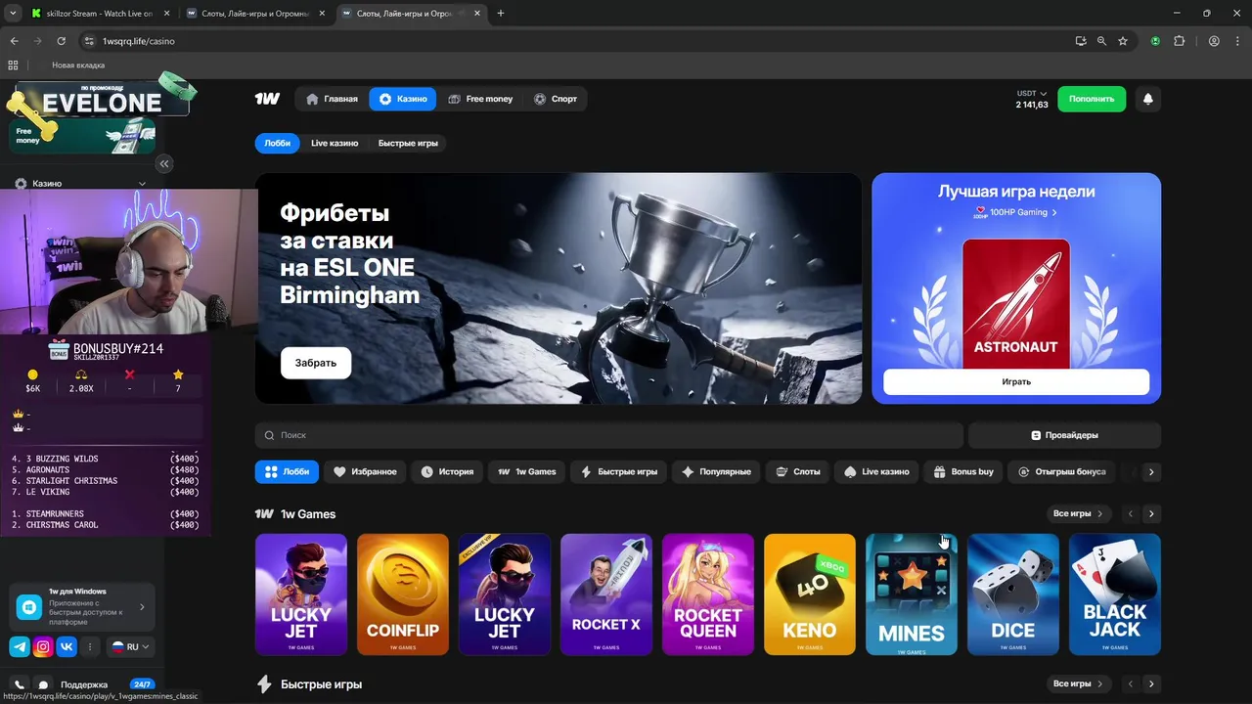Switch to Live казино sub-tab
Image resolution: width=1252 pixels, height=704 pixels.
click(x=335, y=143)
